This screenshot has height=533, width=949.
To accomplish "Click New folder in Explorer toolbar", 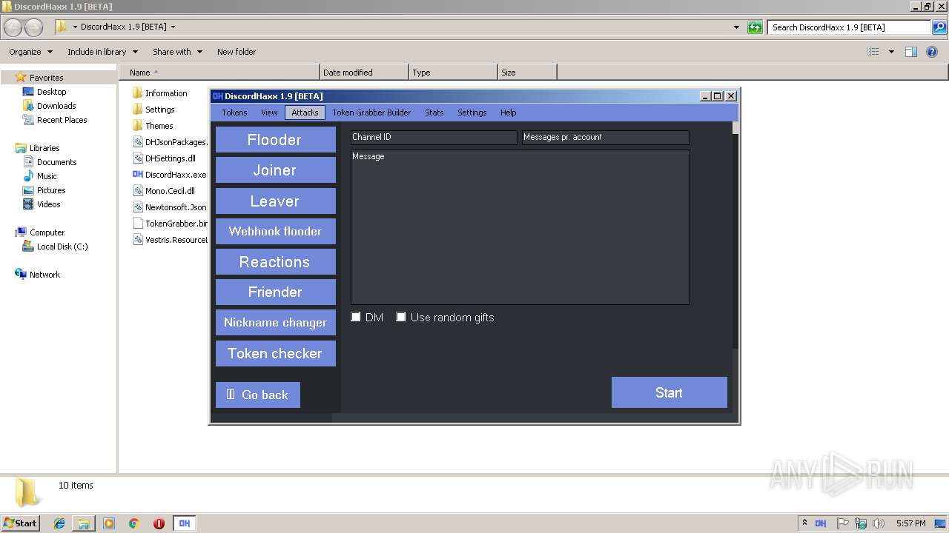I will [x=237, y=52].
